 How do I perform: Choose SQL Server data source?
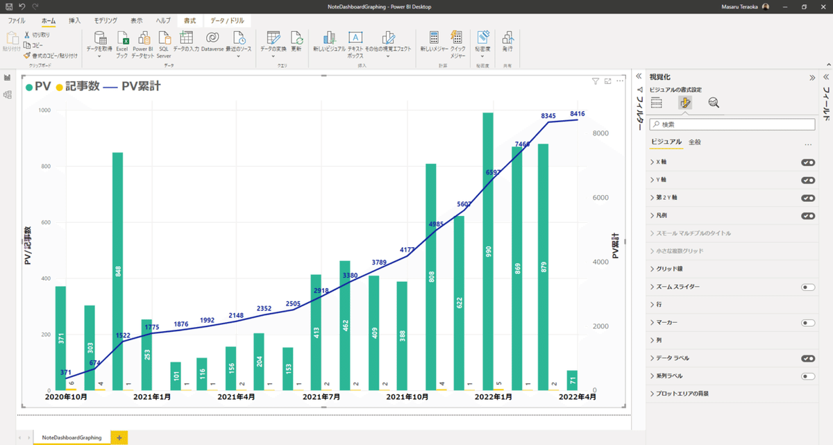[164, 44]
